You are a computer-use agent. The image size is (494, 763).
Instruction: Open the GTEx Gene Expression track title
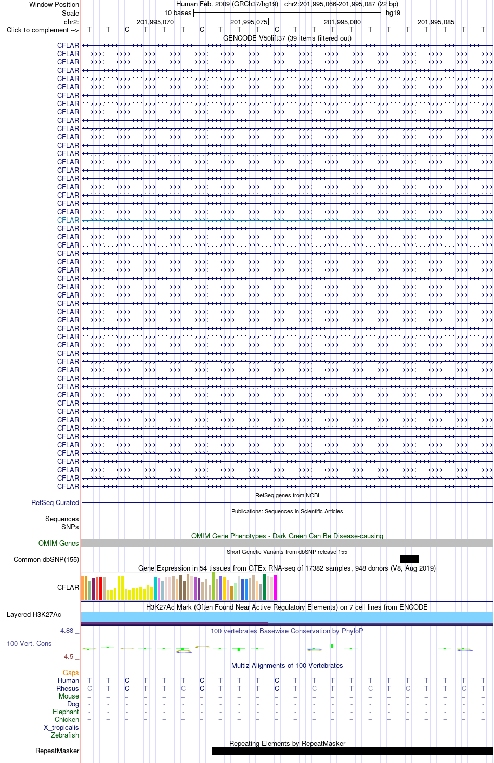click(x=287, y=568)
